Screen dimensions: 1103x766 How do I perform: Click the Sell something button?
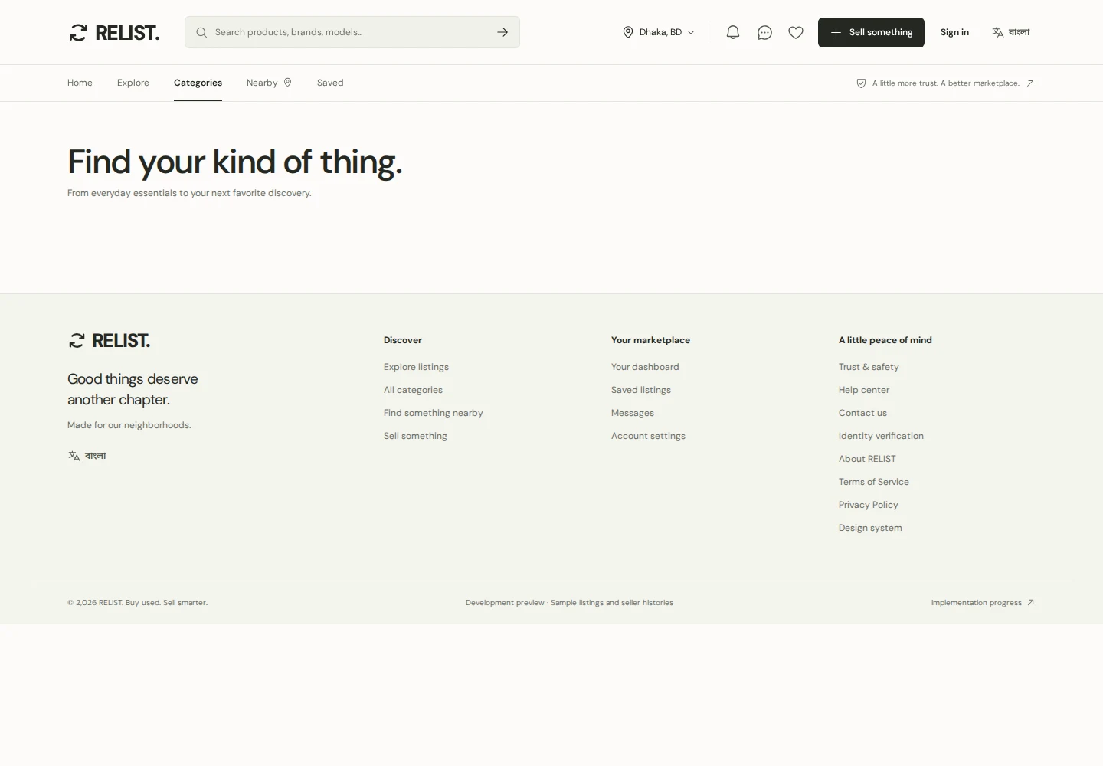click(871, 32)
